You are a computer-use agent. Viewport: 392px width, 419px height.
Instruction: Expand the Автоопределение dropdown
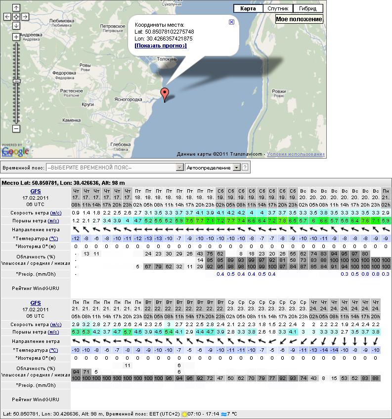pyautogui.click(x=236, y=168)
